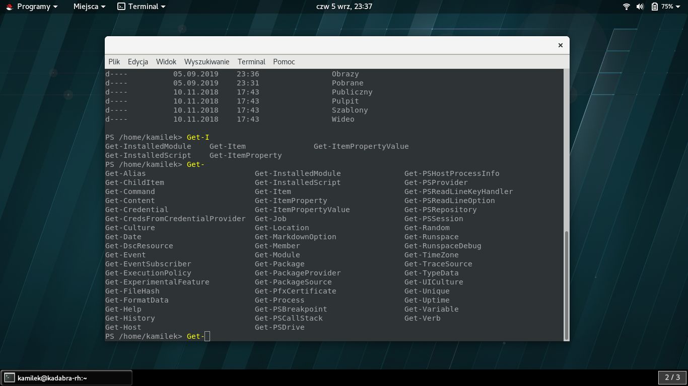Open the Edycja menu
This screenshot has width=688, height=386.
point(137,61)
